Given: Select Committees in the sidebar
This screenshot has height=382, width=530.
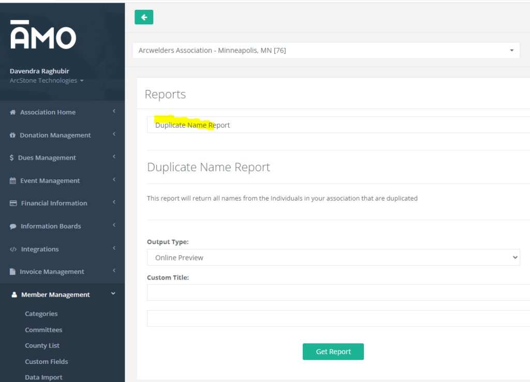Looking at the screenshot, I should (x=43, y=330).
